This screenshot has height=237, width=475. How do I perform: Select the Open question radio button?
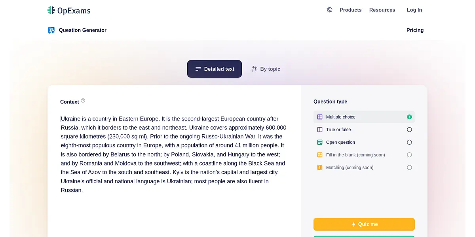409,142
